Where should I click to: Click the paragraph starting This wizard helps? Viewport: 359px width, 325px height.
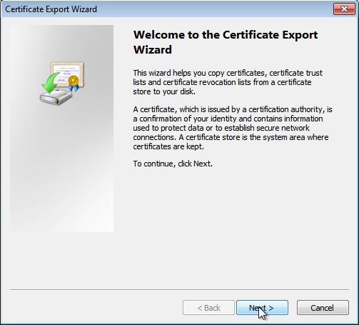pyautogui.click(x=228, y=82)
